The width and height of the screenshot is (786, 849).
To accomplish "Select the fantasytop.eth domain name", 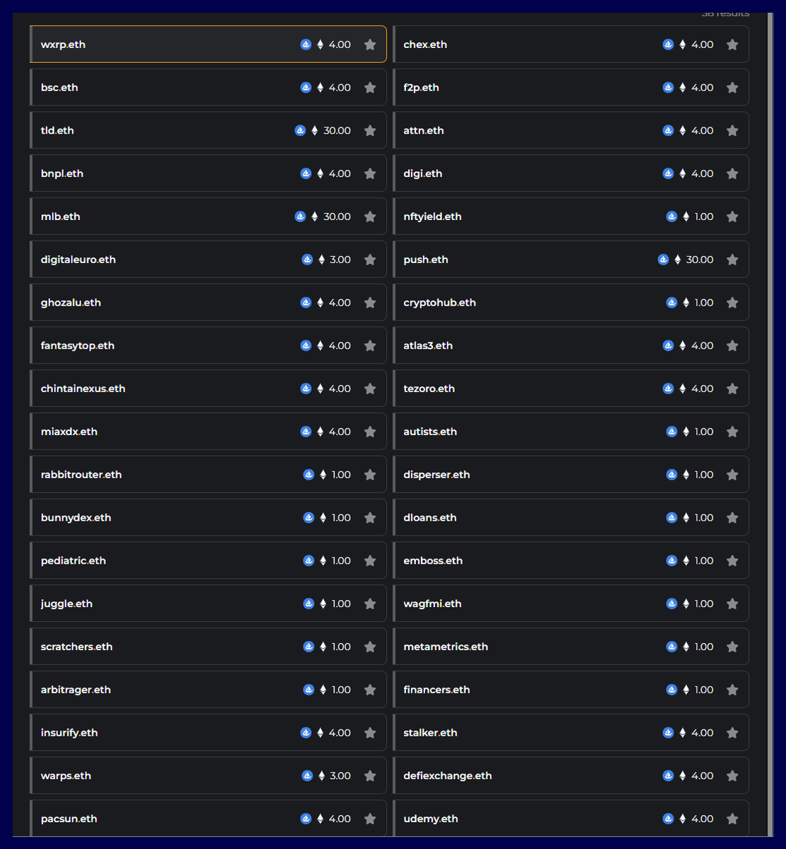I will (x=78, y=345).
